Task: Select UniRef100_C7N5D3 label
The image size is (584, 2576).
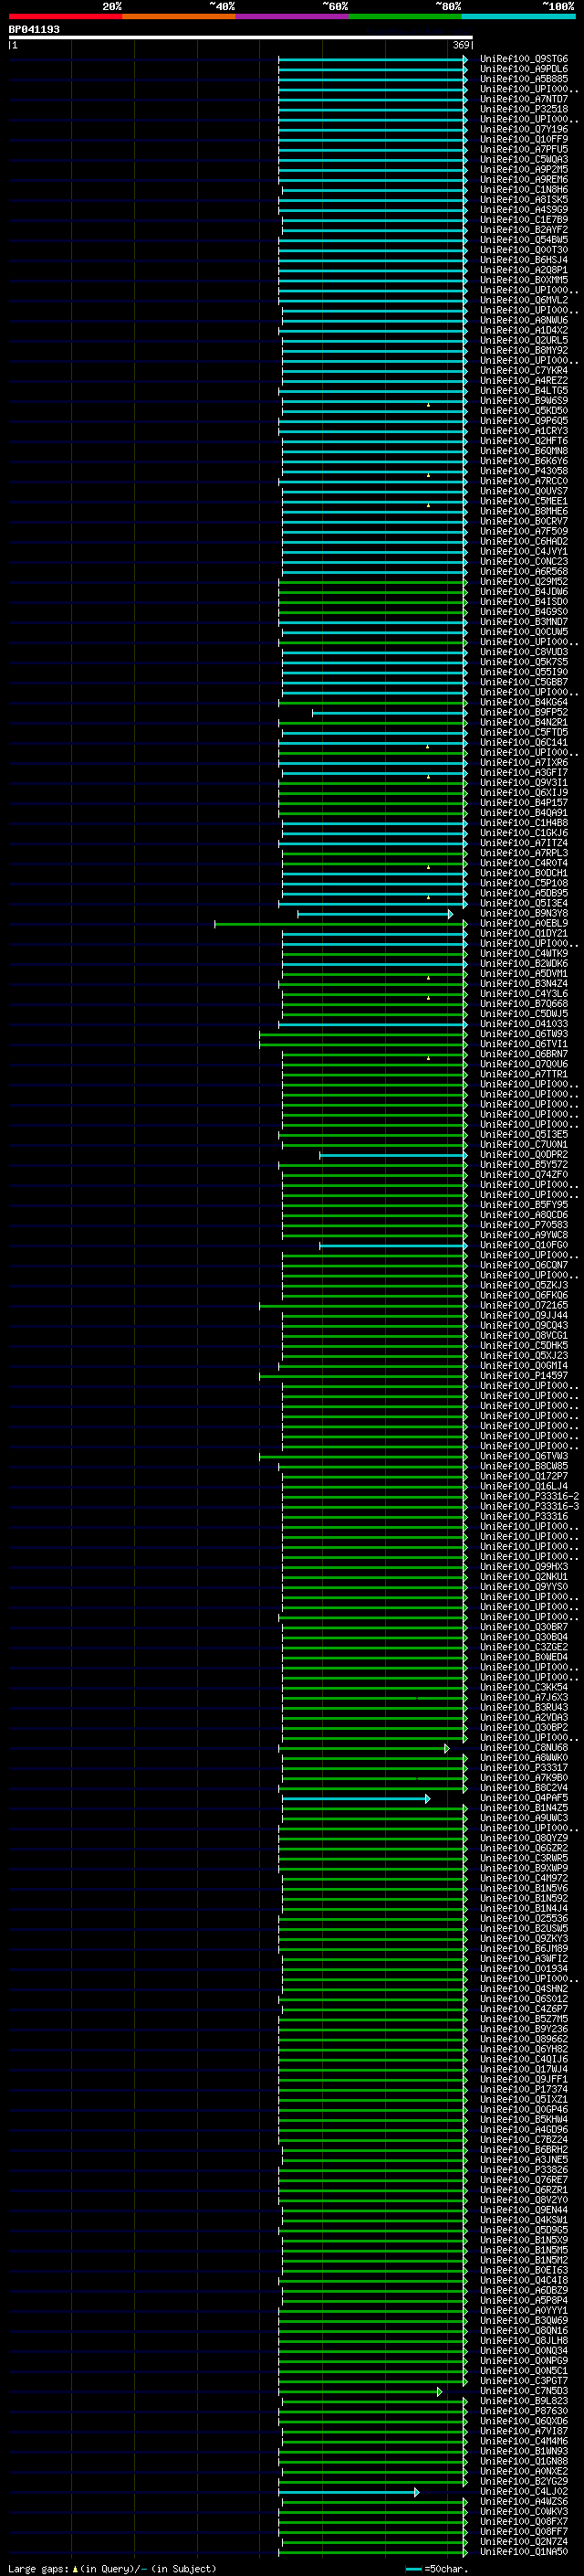Action: click(523, 2390)
